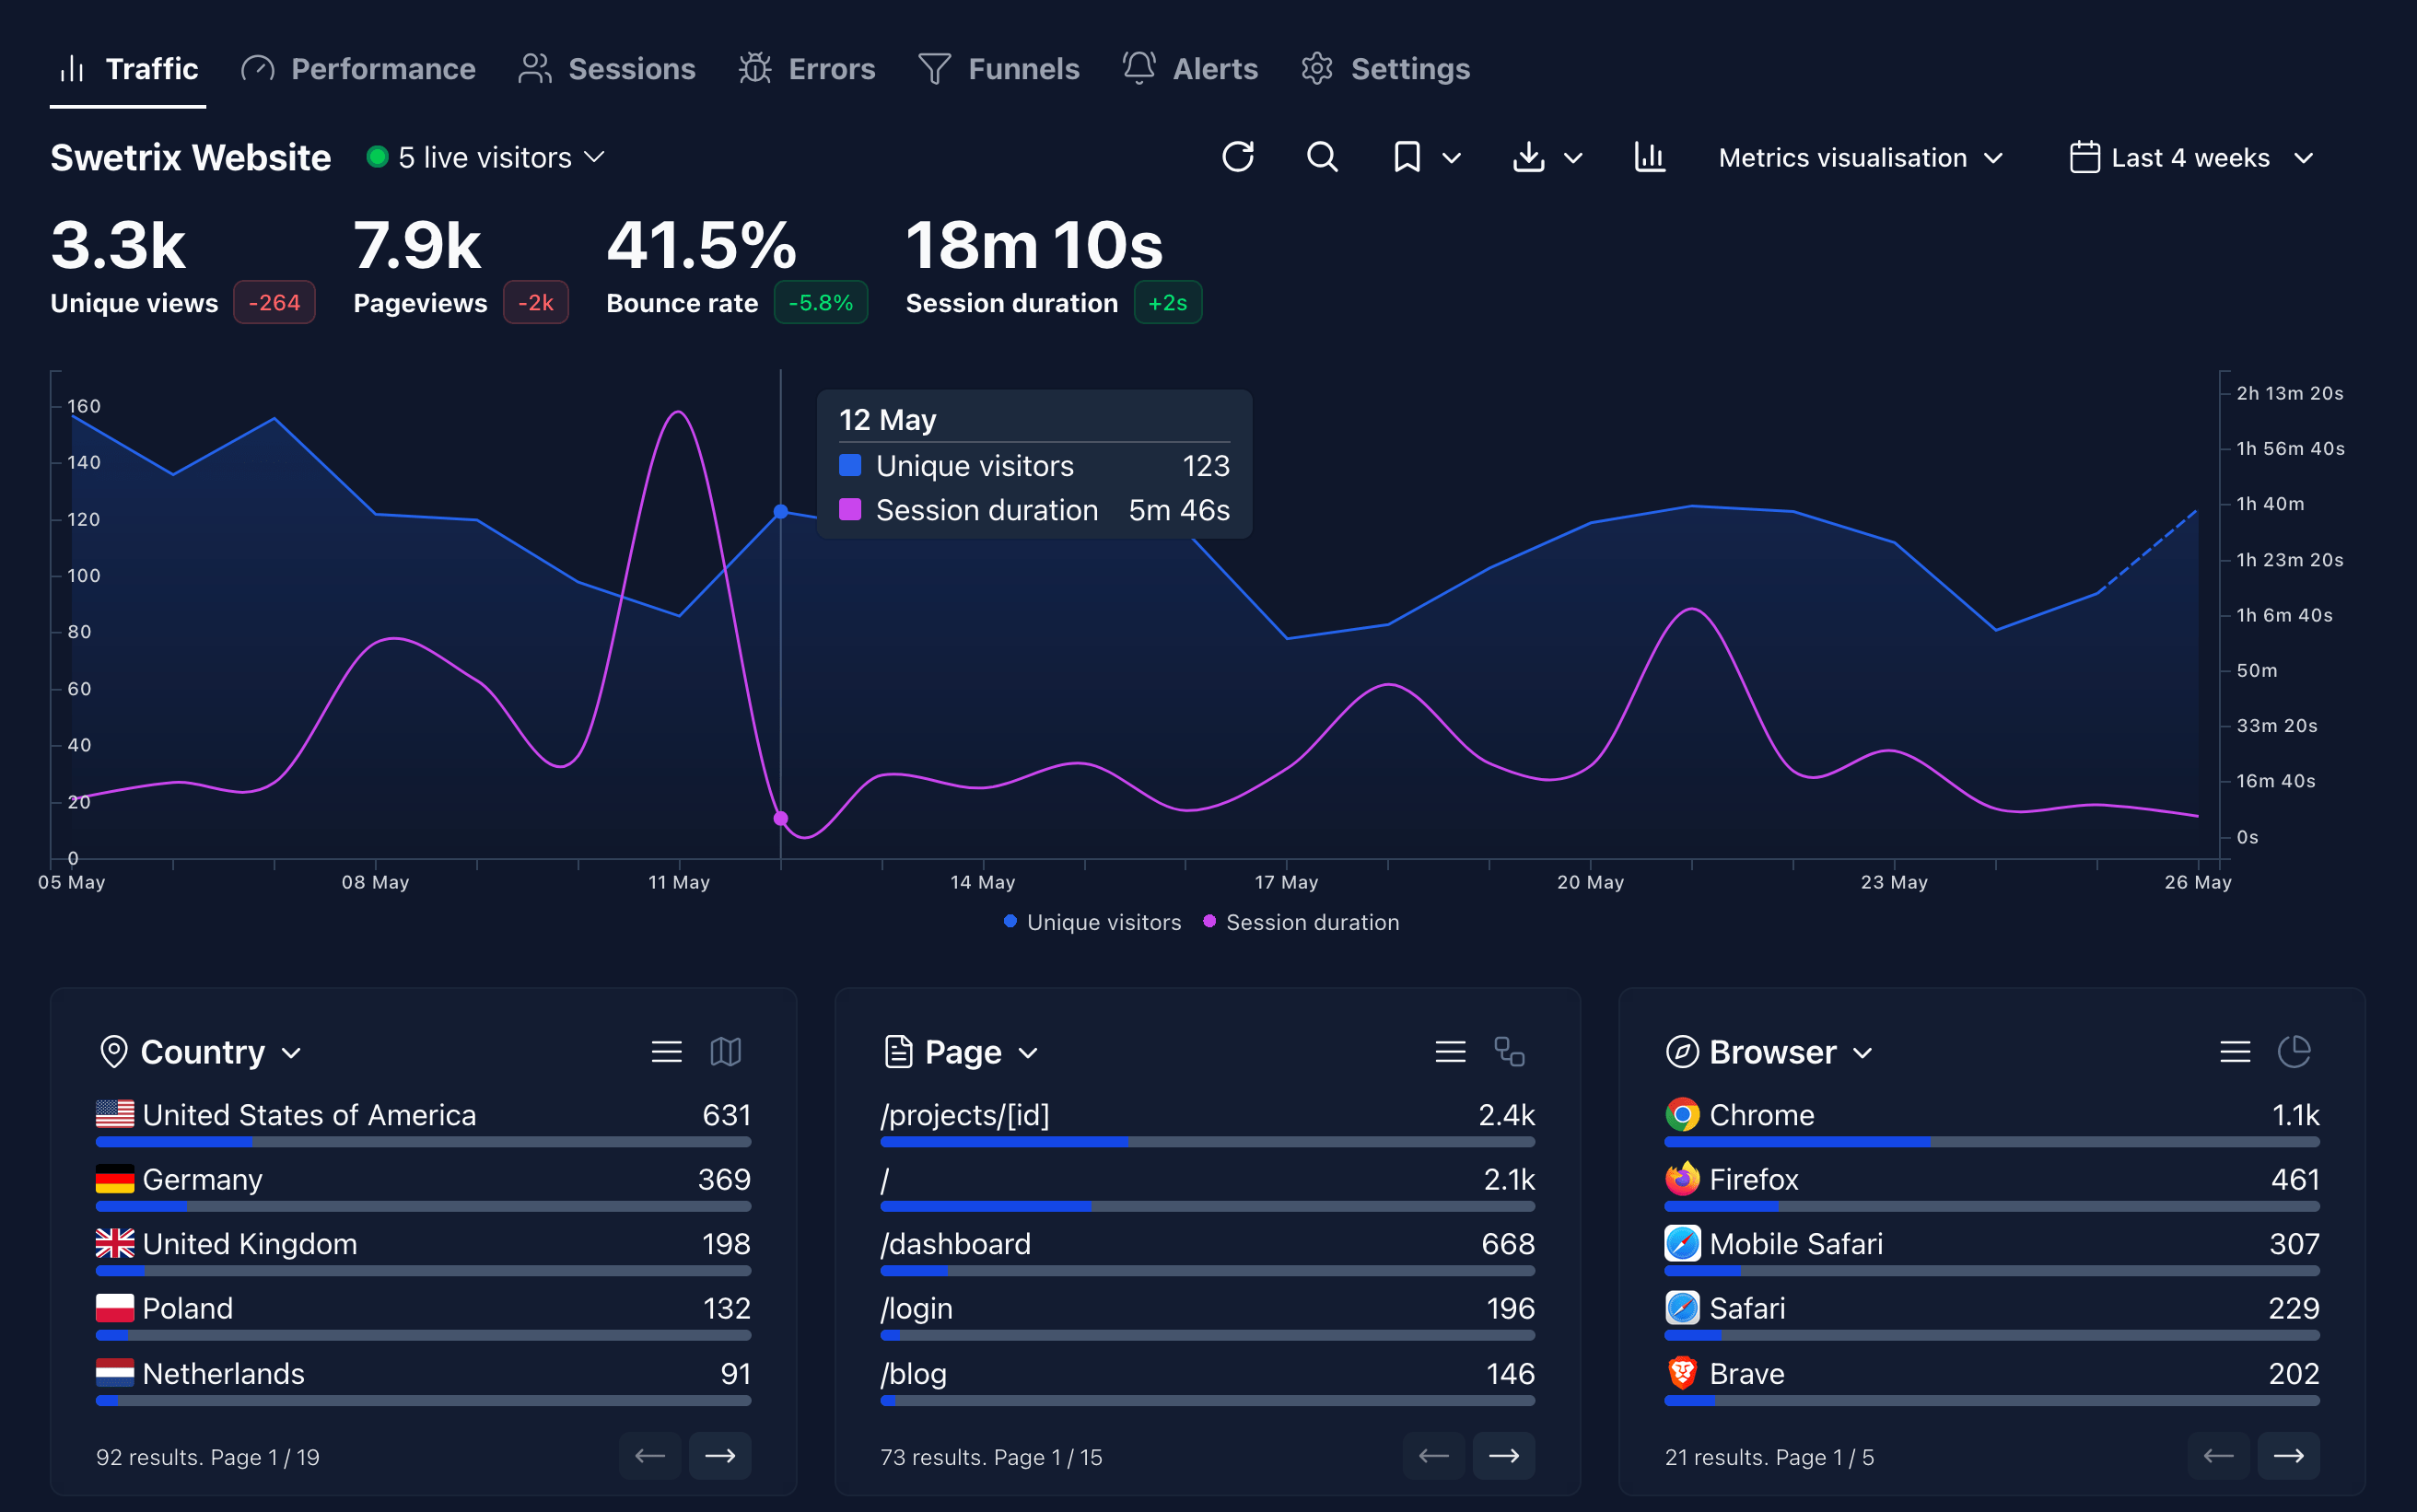
Task: Open the bar chart view options icon
Action: pos(1650,157)
